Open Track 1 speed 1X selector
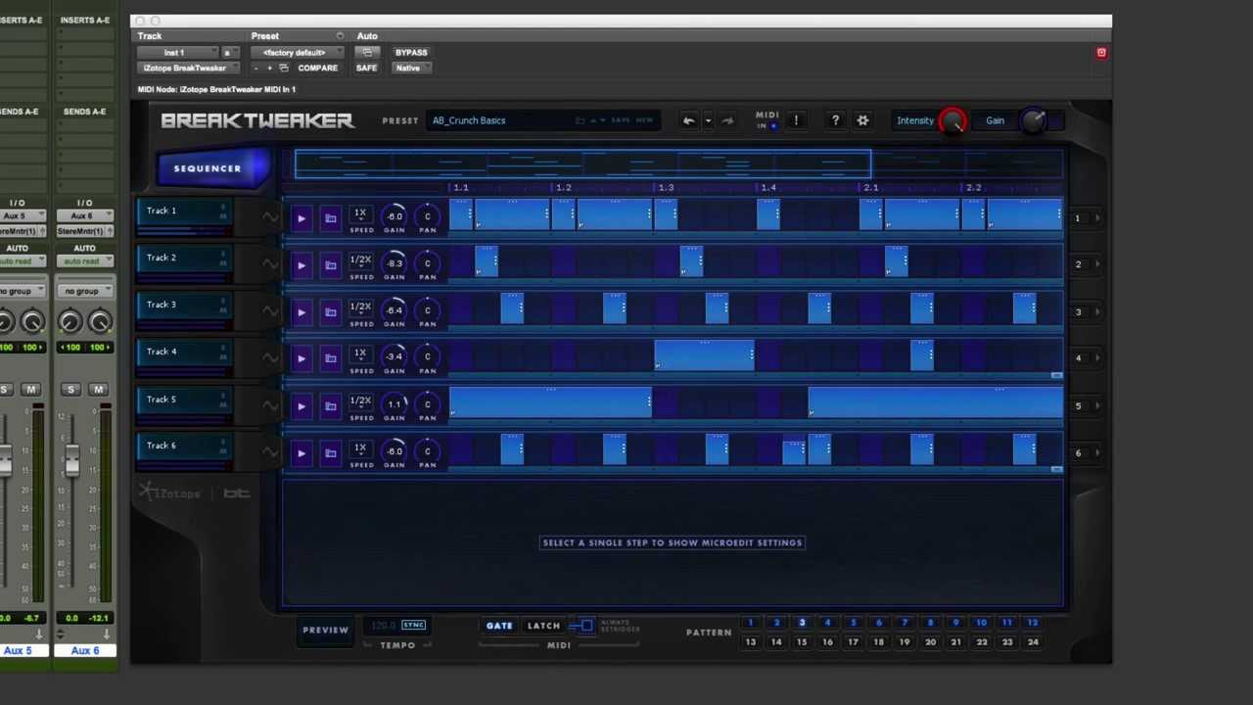Image resolution: width=1253 pixels, height=705 pixels. pyautogui.click(x=361, y=214)
